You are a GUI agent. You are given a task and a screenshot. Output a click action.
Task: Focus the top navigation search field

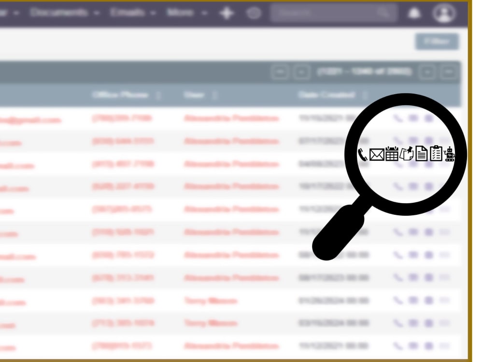click(334, 13)
